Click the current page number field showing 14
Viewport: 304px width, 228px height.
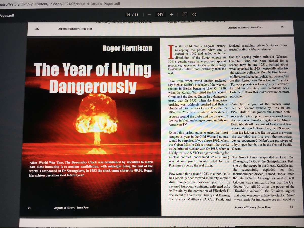coord(128,15)
